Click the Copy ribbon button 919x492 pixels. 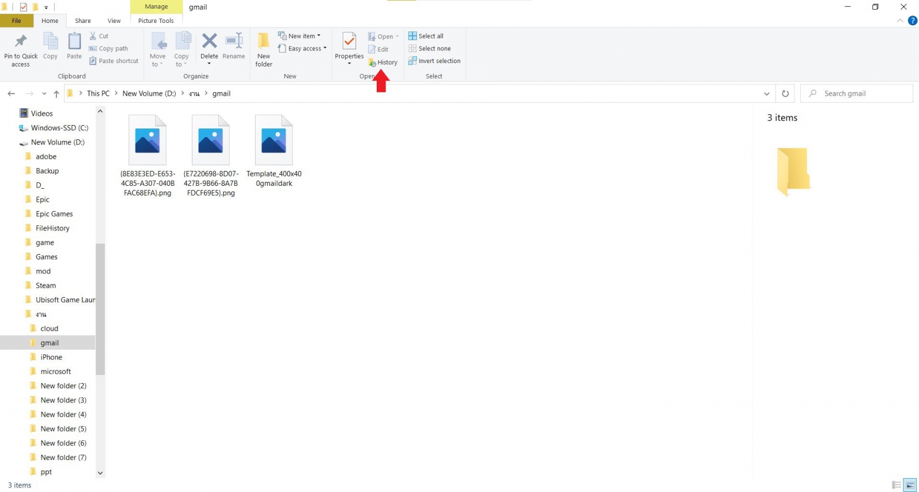51,46
